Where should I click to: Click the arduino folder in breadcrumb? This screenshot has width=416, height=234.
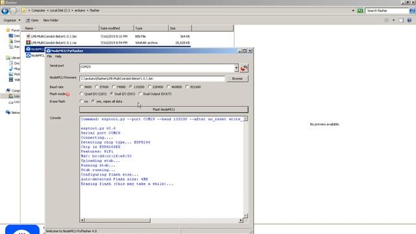79,10
